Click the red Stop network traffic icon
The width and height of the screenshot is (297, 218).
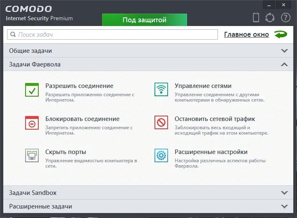(161, 122)
